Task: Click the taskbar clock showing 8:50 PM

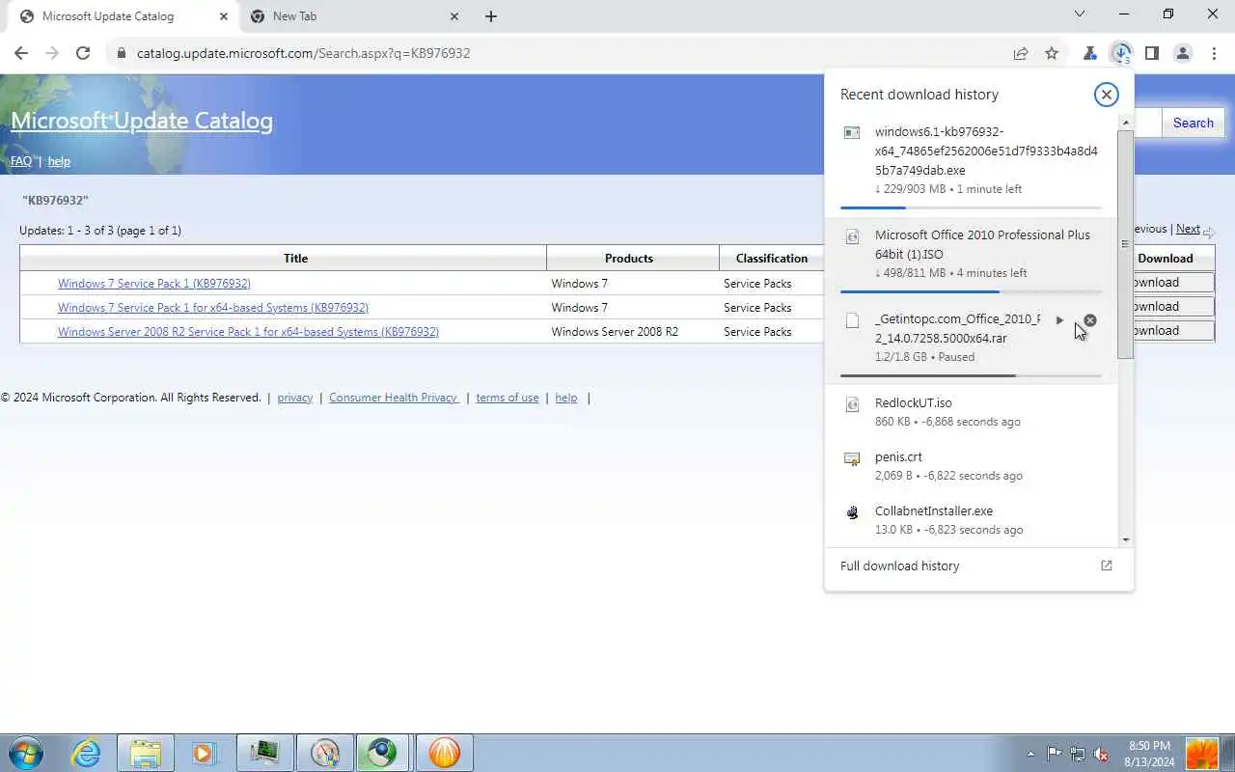Action: coord(1148,754)
